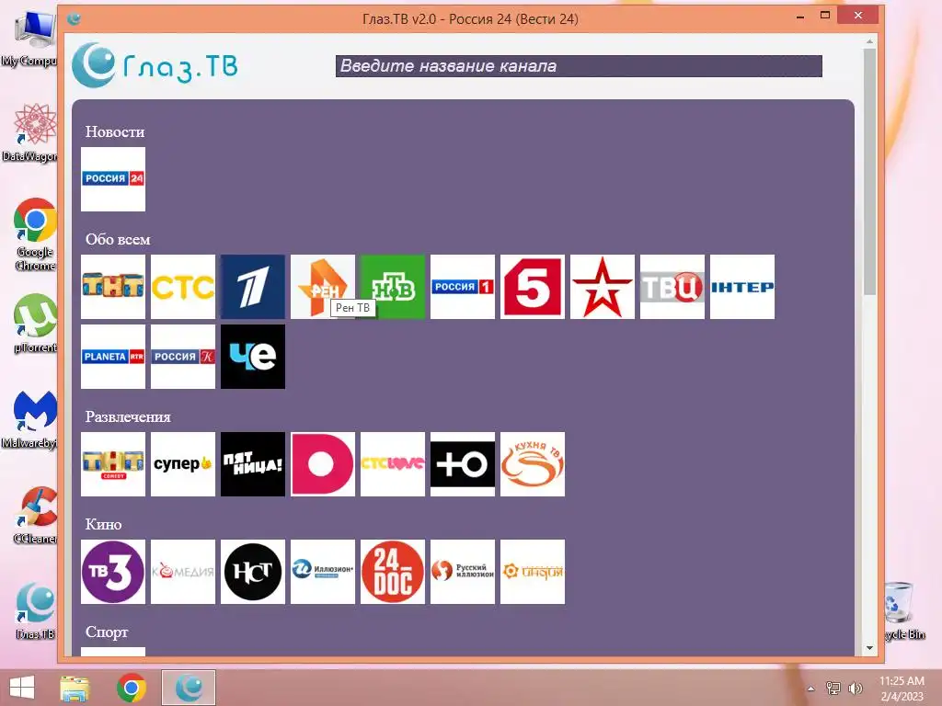Screen dimensions: 942x706
Task: Open the Иллюзион+ channel tile
Action: (323, 572)
